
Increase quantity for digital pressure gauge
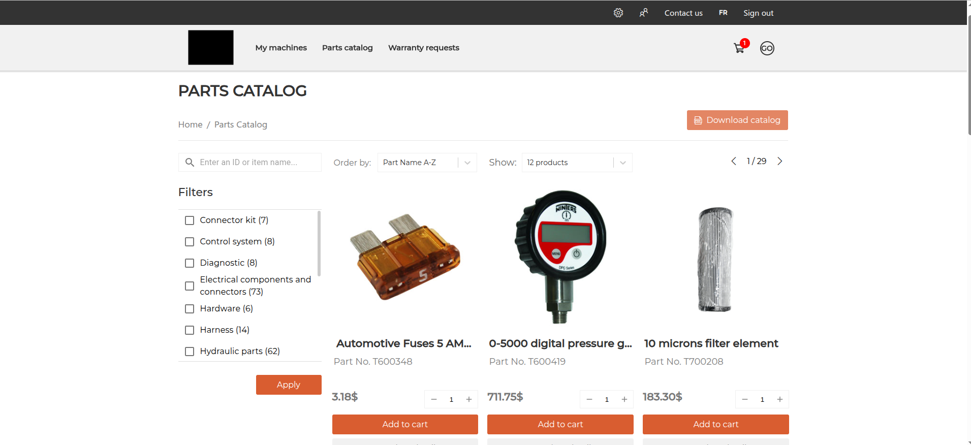coord(624,399)
